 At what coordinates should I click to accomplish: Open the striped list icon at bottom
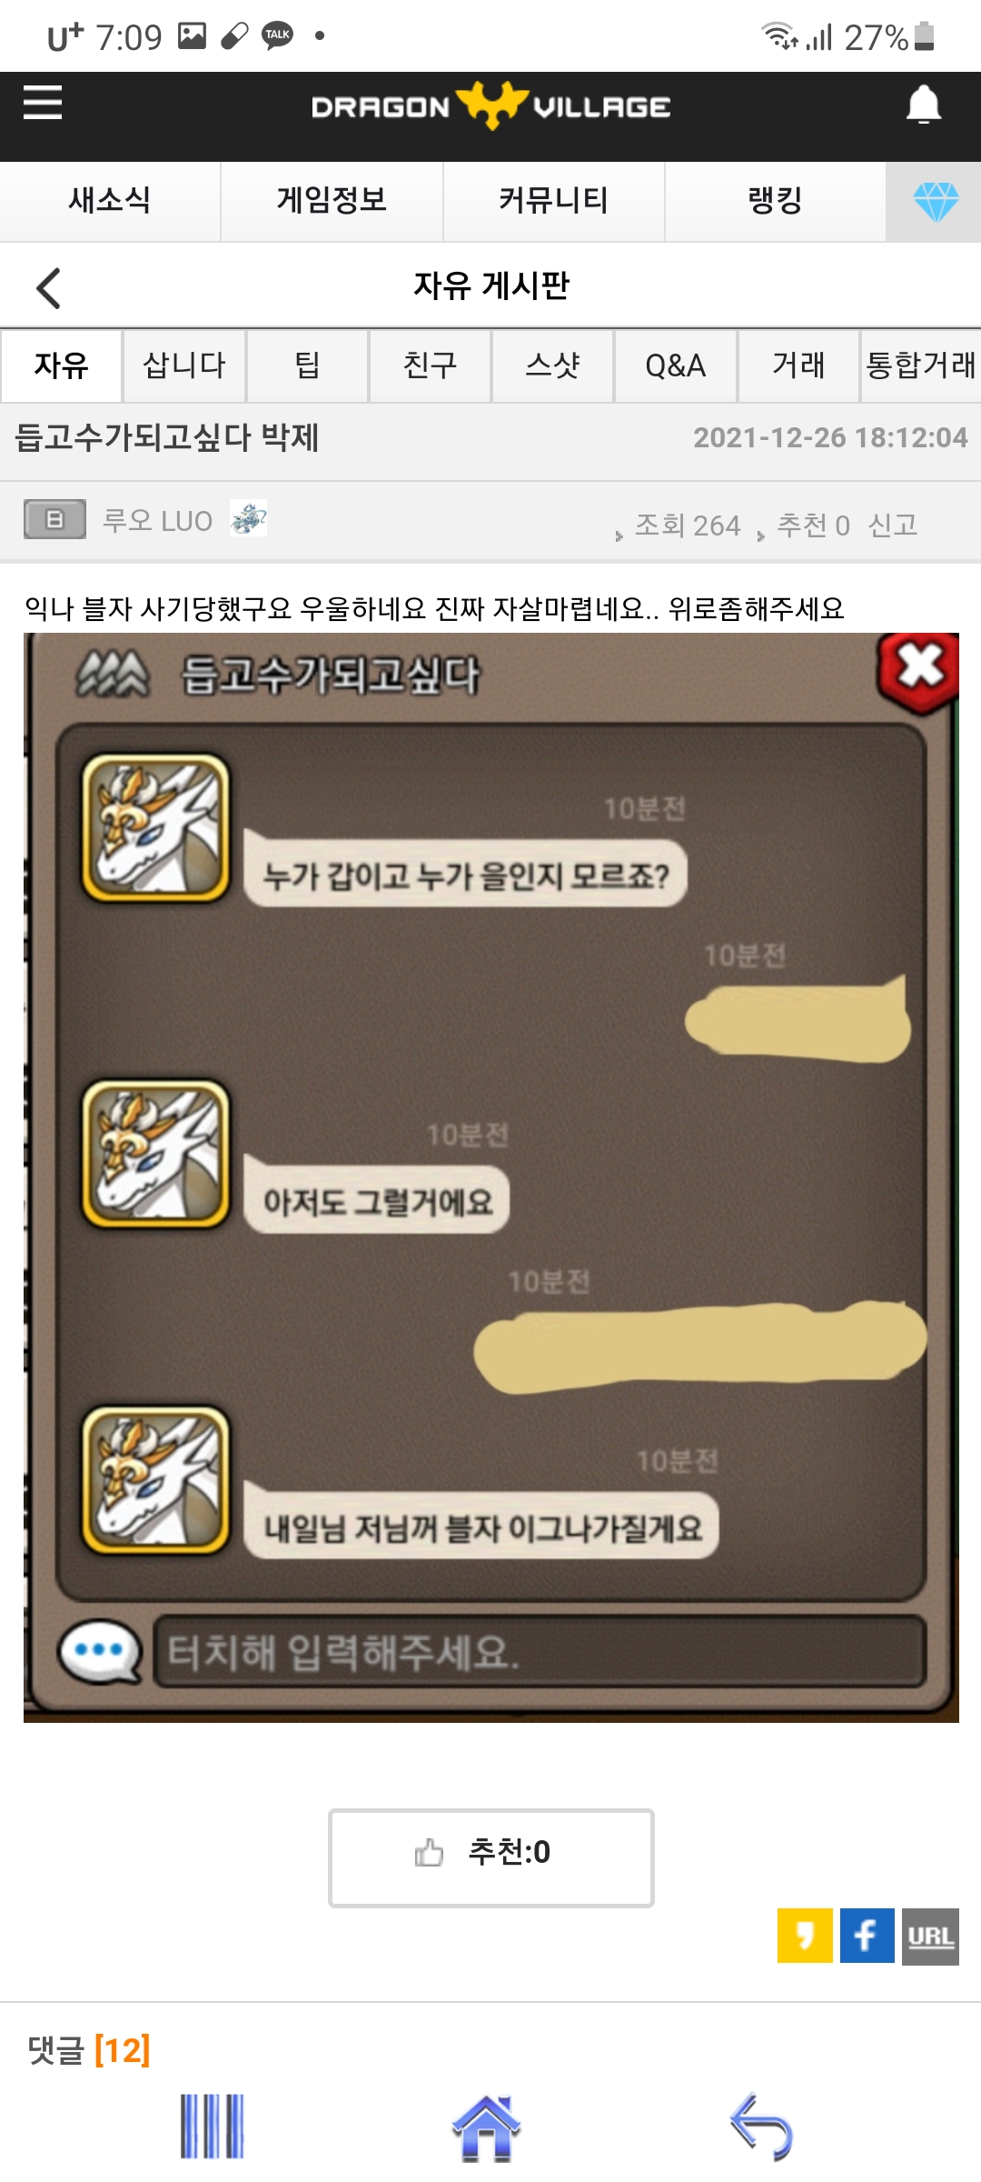point(213,2127)
